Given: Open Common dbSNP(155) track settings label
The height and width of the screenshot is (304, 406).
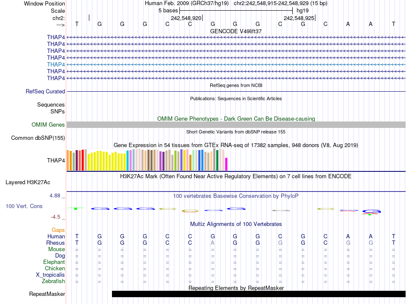Looking at the screenshot, I should 38,138.
